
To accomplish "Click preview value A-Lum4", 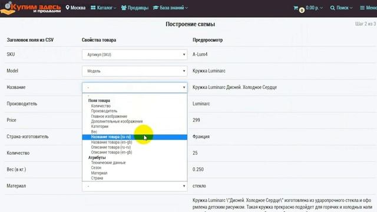I will pyautogui.click(x=200, y=54).
